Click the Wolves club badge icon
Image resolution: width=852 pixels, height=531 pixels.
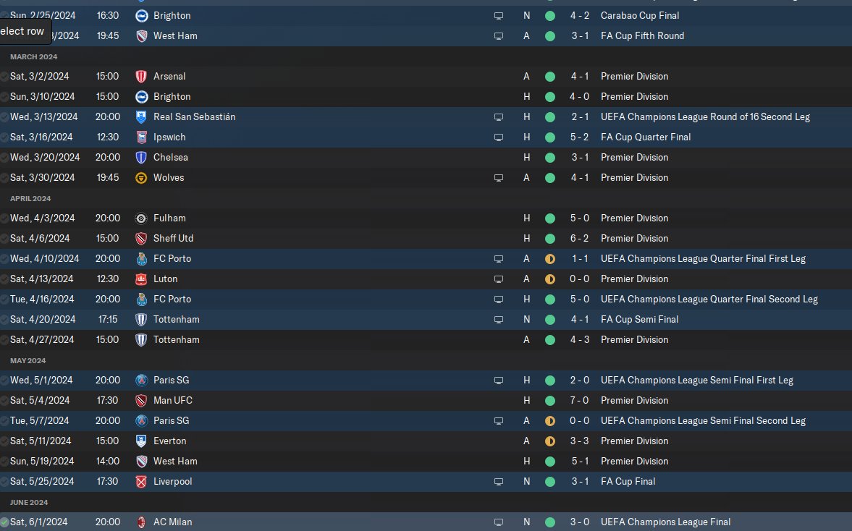click(x=141, y=177)
